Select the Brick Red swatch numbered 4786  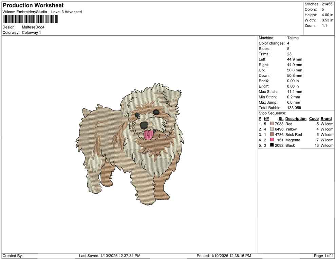[271, 135]
